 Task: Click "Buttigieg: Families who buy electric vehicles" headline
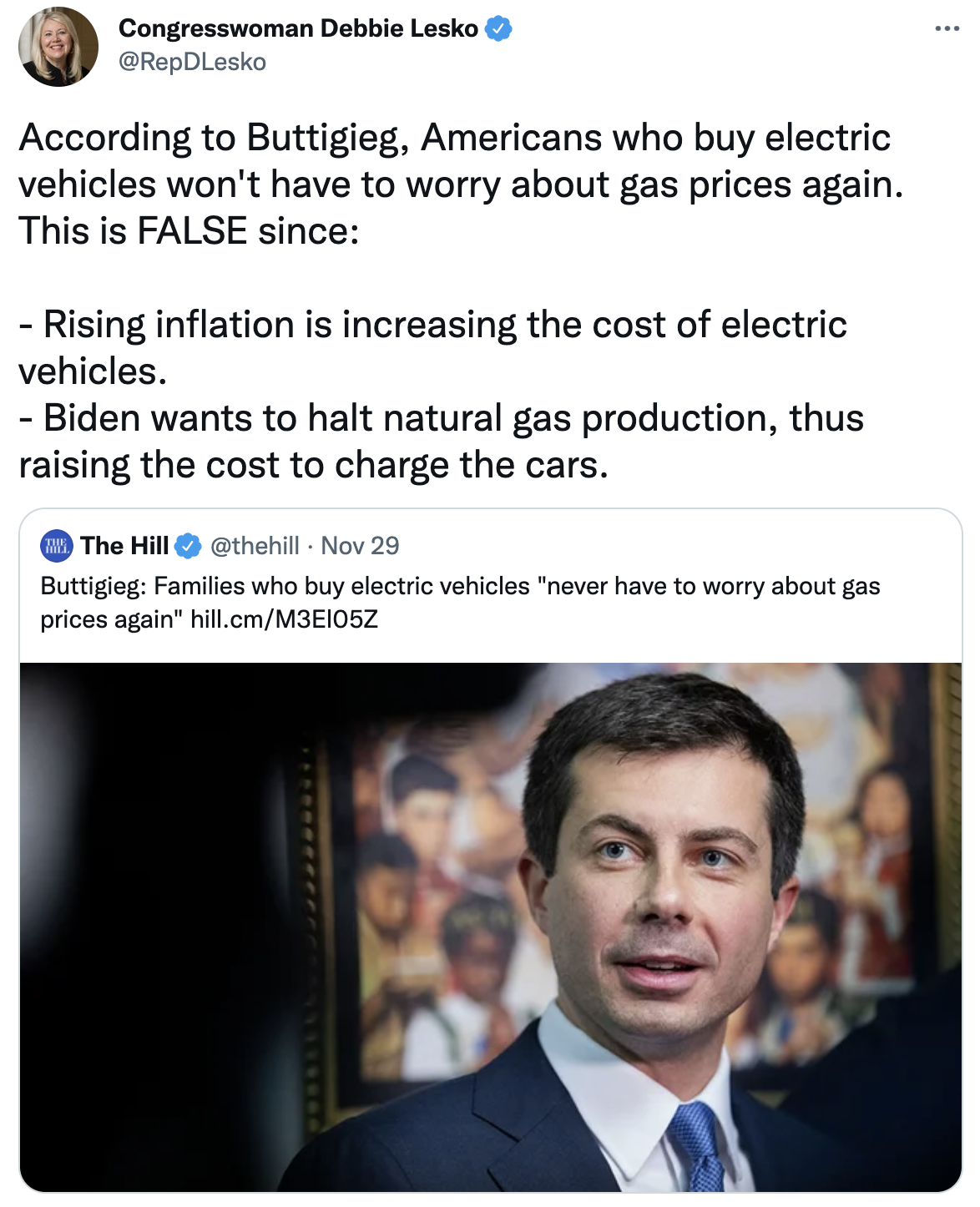285,586
